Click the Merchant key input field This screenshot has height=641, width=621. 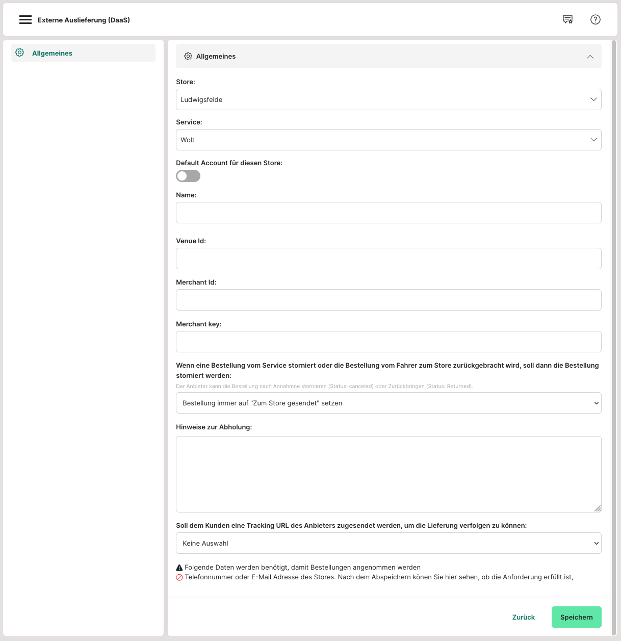[388, 342]
